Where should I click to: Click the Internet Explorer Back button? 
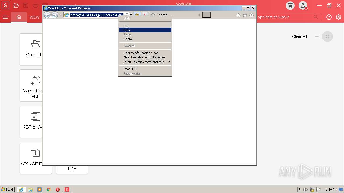47,15
